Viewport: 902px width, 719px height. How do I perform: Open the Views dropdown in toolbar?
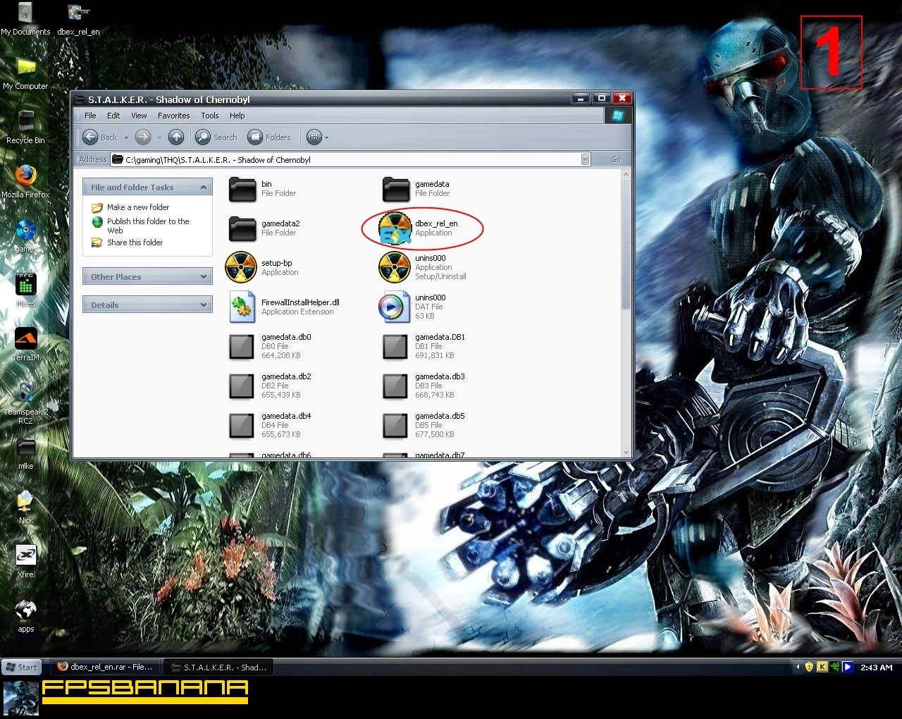click(x=317, y=137)
